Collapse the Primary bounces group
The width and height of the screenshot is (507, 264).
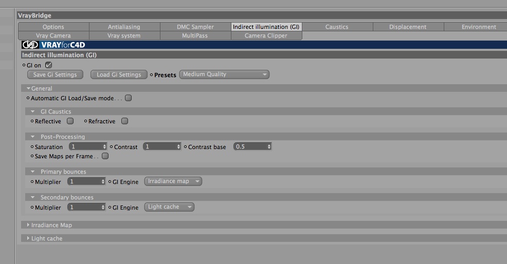33,172
